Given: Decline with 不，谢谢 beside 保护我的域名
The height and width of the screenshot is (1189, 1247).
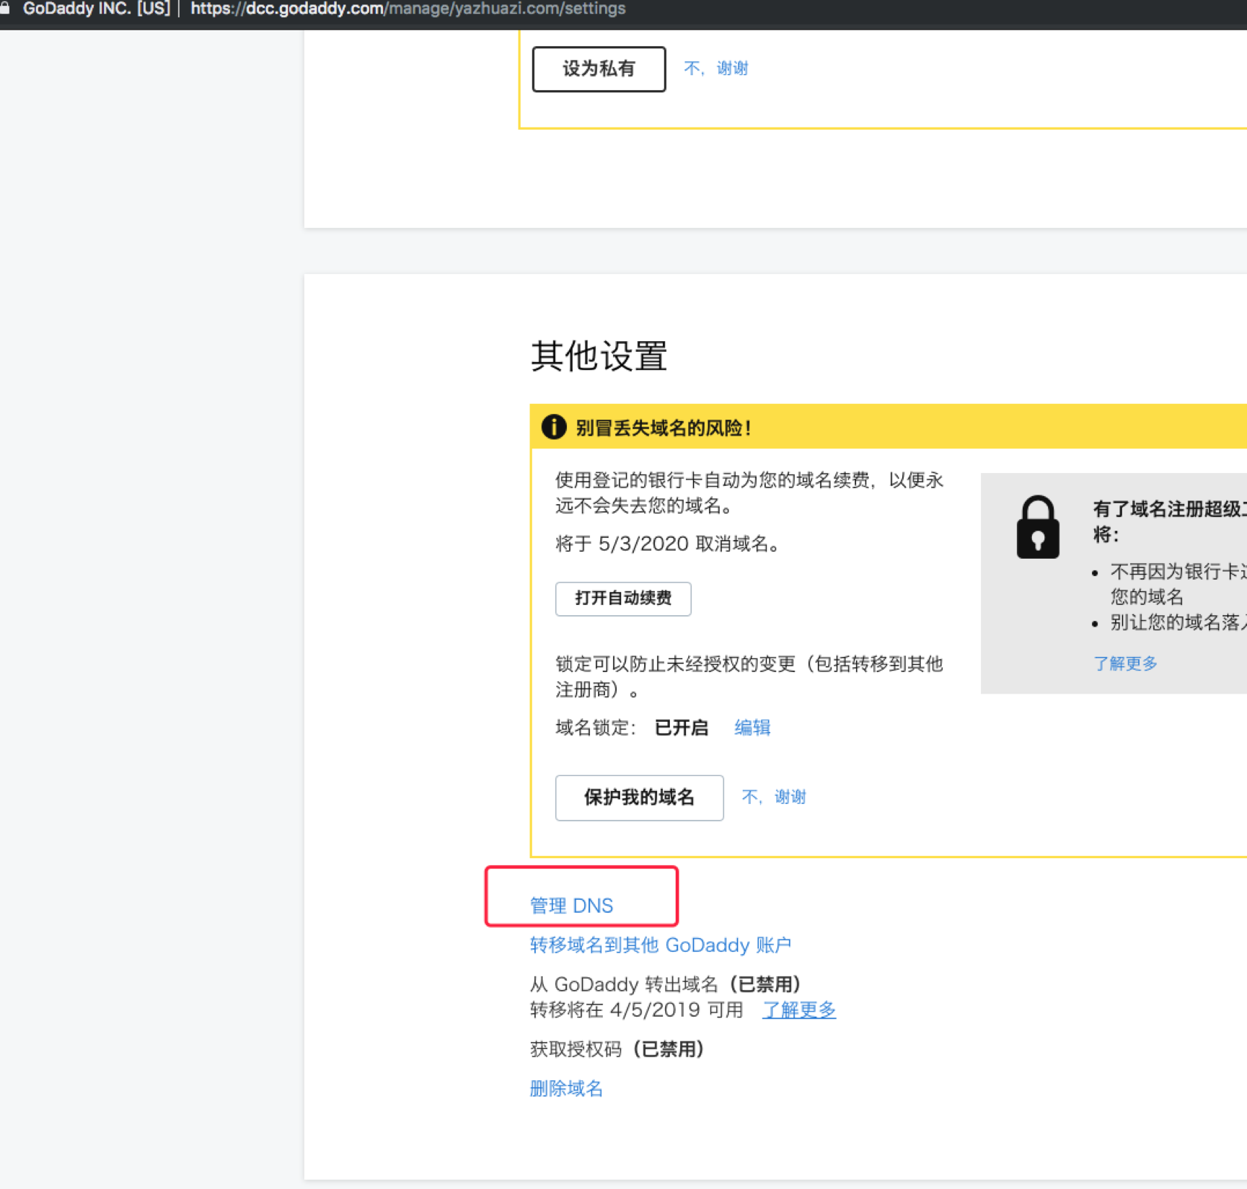Looking at the screenshot, I should (x=774, y=797).
